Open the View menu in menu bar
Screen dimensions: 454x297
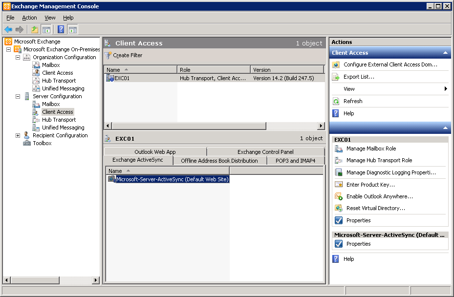tap(50, 18)
